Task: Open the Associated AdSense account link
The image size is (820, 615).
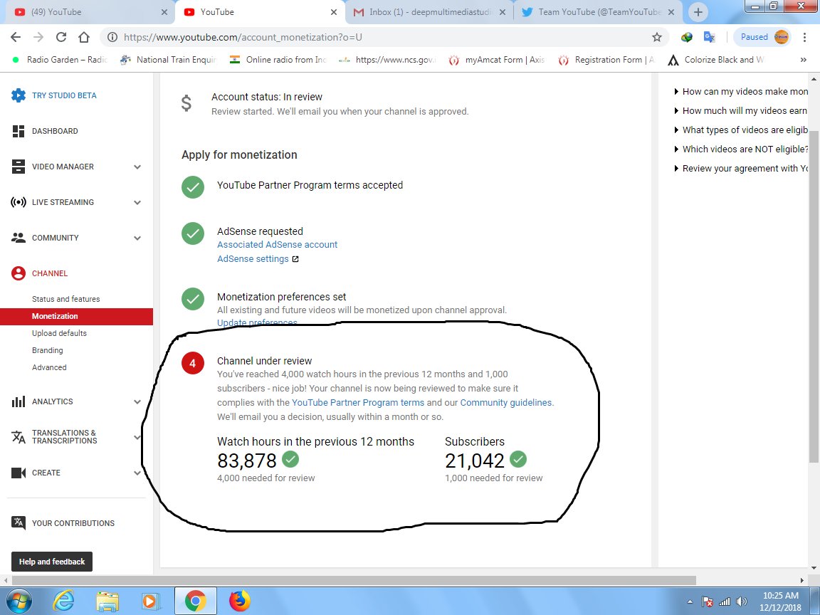Action: coord(277,245)
